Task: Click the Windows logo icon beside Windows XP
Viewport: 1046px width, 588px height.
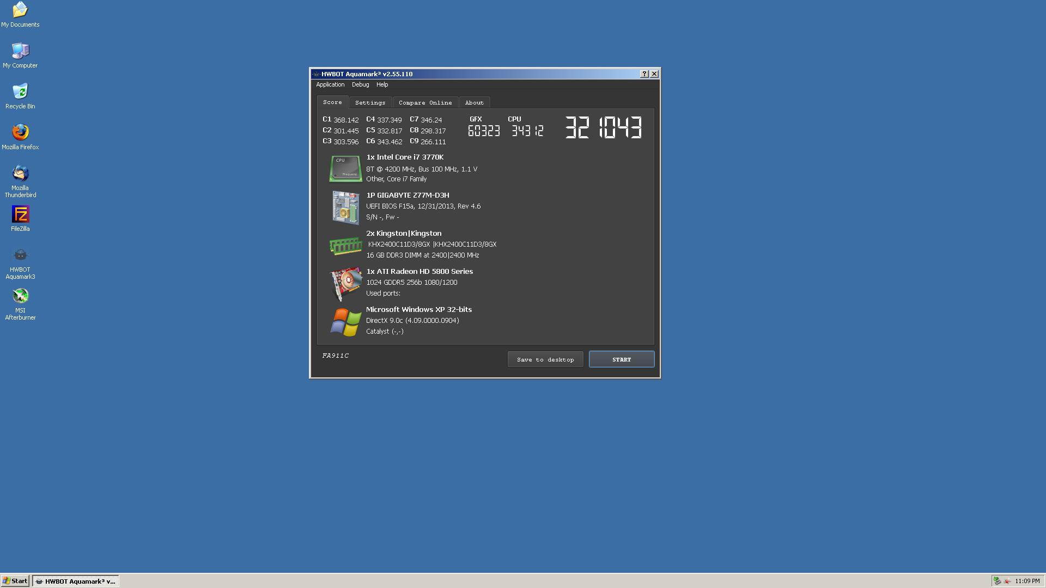Action: (x=345, y=322)
